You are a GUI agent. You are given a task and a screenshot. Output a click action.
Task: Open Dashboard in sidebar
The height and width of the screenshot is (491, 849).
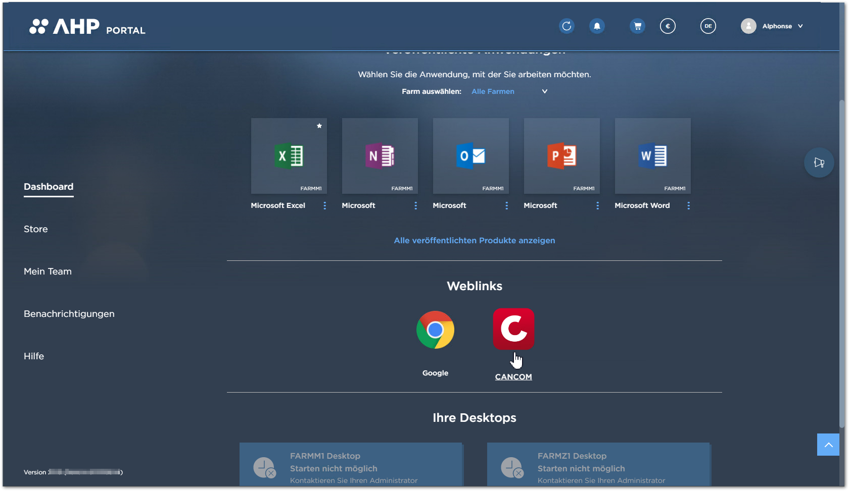[49, 187]
